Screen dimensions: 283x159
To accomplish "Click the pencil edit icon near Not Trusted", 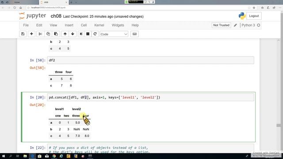I will coord(235,25).
